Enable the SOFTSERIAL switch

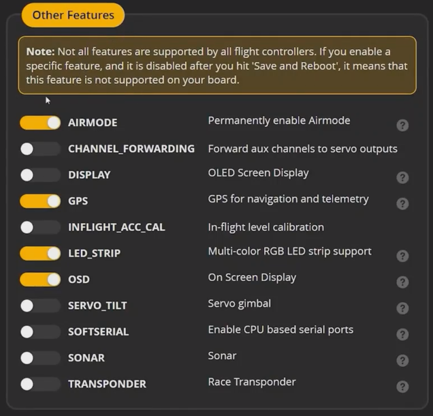[40, 332]
